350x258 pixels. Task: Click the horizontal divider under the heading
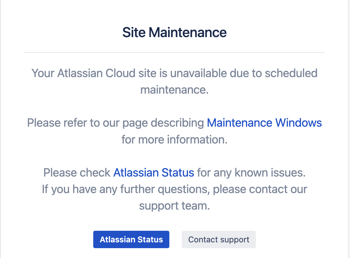(x=174, y=52)
